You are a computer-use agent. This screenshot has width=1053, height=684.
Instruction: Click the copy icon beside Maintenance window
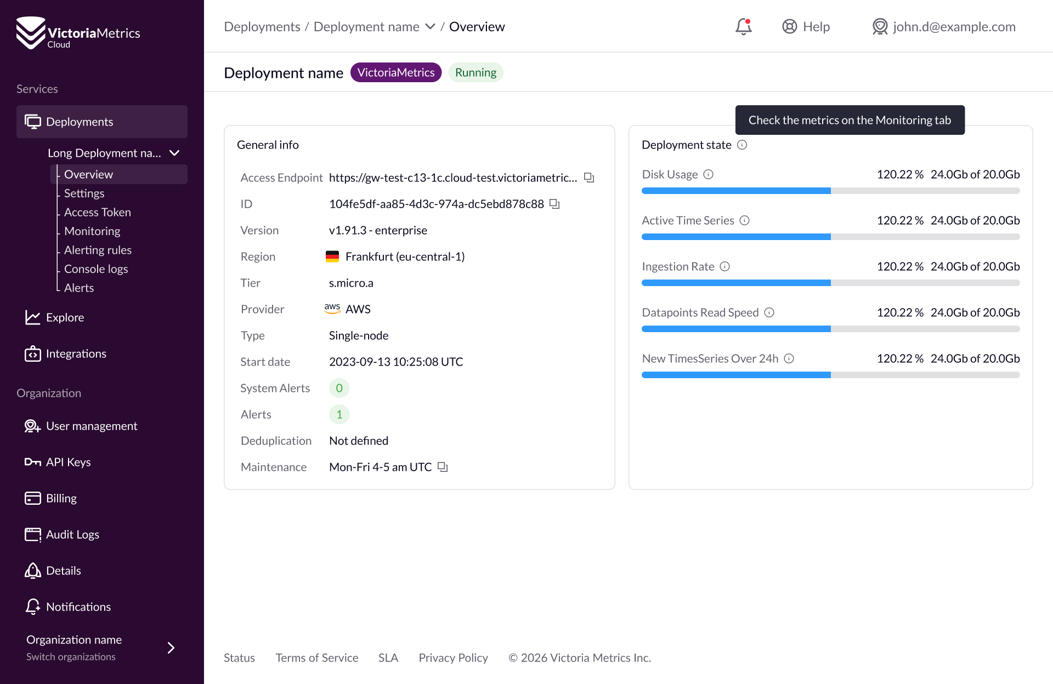(x=443, y=467)
